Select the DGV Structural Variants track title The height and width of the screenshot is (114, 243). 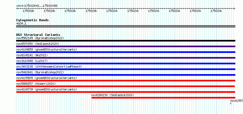(x=38, y=35)
